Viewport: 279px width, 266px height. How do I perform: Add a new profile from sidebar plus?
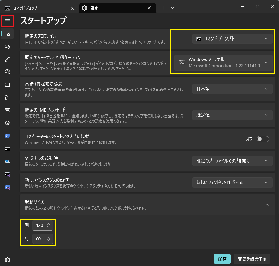point(7,200)
